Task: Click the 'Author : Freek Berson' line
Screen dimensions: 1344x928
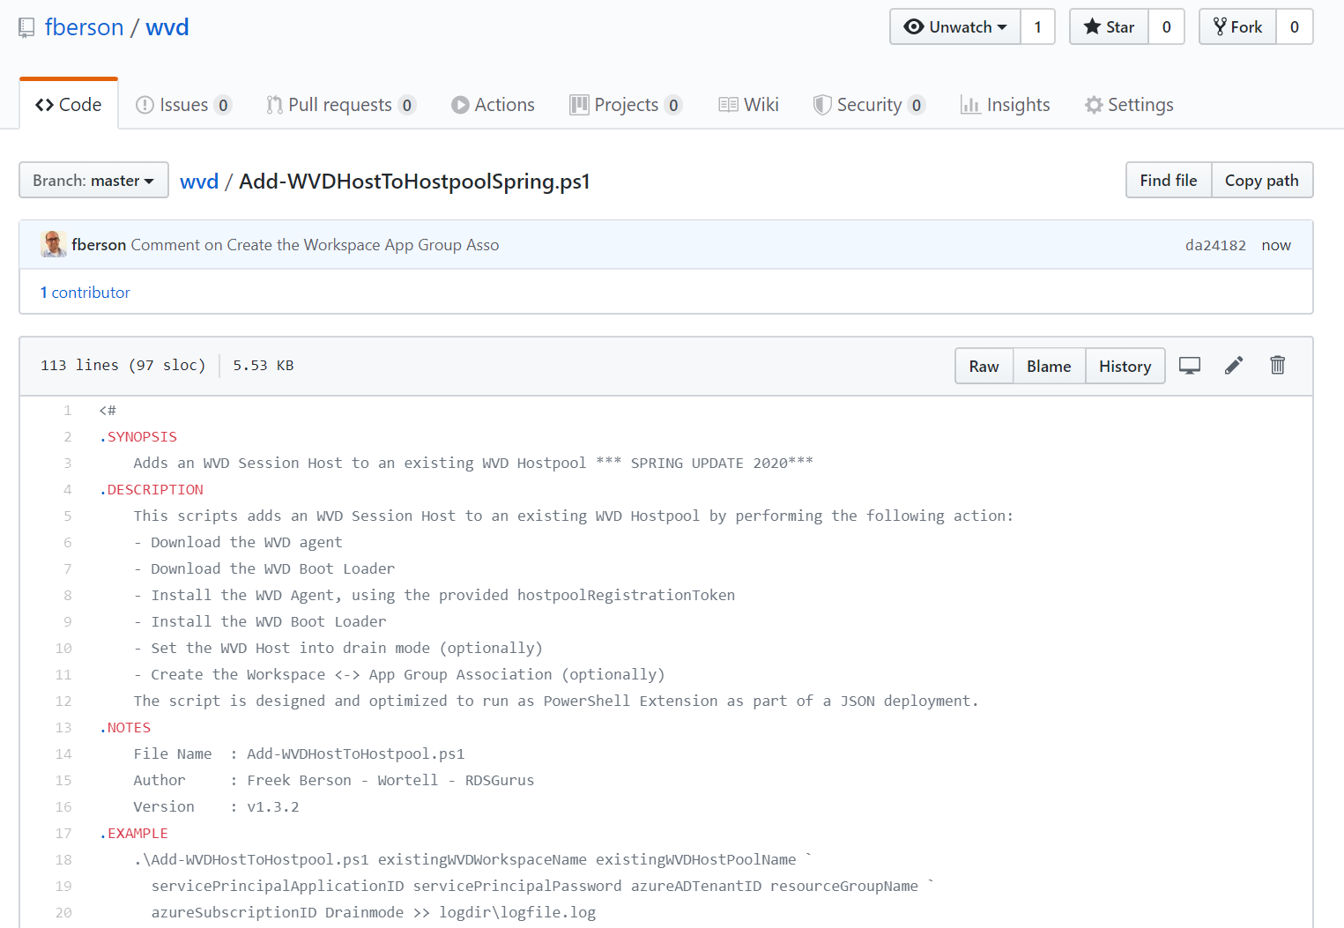Action: click(334, 780)
